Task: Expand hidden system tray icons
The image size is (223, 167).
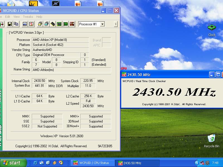Action: click(197, 163)
